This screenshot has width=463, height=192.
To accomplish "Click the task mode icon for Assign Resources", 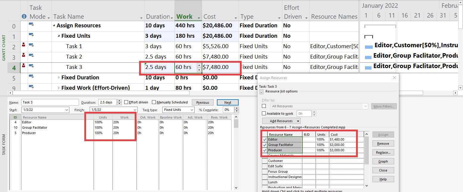I will 31,25.
